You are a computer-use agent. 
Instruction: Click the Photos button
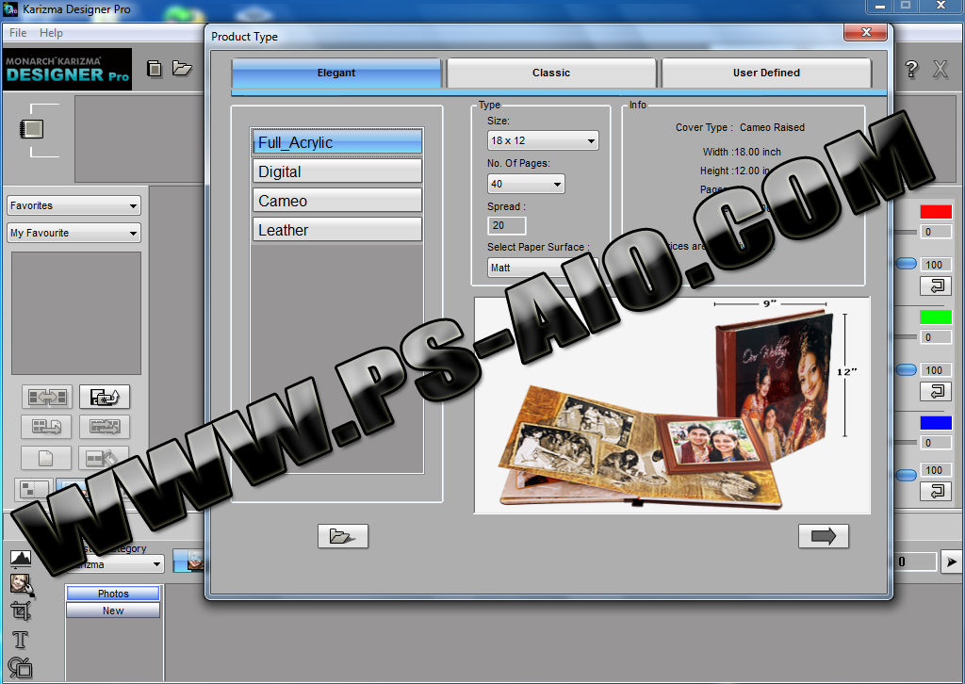click(113, 594)
